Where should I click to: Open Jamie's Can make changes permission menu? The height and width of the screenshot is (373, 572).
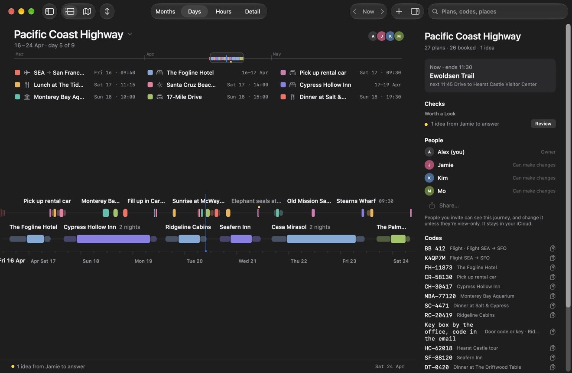pos(534,165)
